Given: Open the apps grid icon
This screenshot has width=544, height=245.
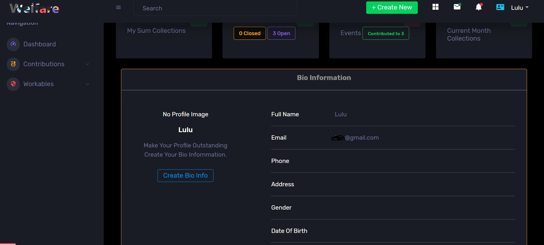Looking at the screenshot, I should (435, 7).
